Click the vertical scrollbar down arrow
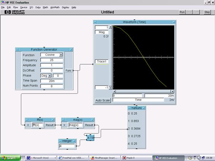Viewport: 215px width, 161px height. (110, 88)
